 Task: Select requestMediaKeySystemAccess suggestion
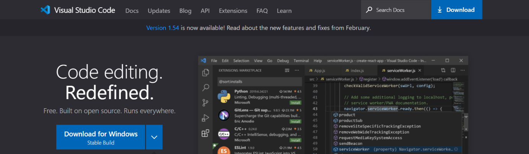pos(397,138)
